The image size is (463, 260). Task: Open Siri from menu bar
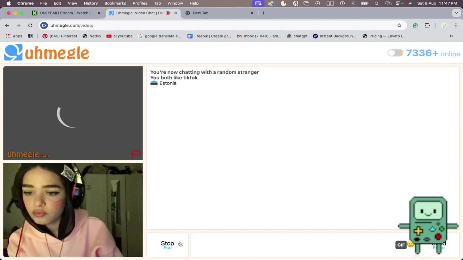coord(410,3)
